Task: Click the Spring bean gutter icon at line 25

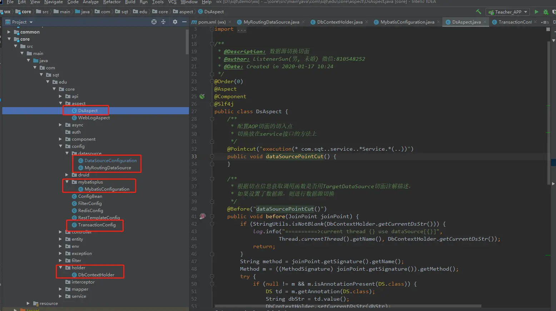Action: click(x=202, y=96)
